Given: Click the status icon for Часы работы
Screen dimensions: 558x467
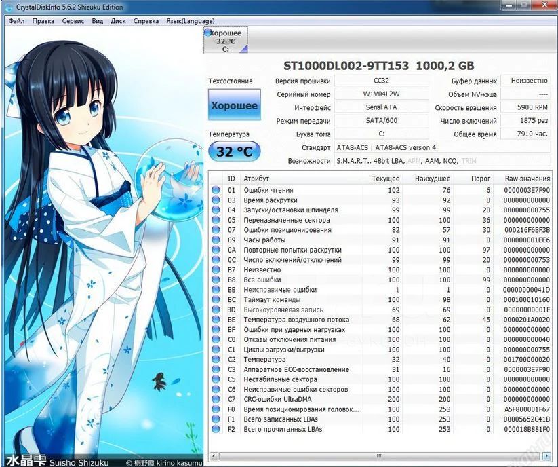Looking at the screenshot, I should click(x=216, y=240).
